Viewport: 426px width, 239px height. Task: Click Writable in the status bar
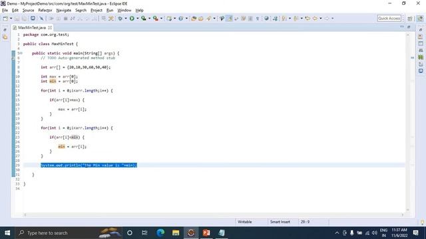(x=244, y=222)
